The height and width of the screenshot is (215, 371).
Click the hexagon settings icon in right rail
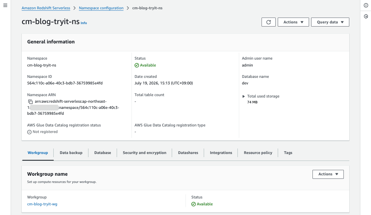pos(366,16)
